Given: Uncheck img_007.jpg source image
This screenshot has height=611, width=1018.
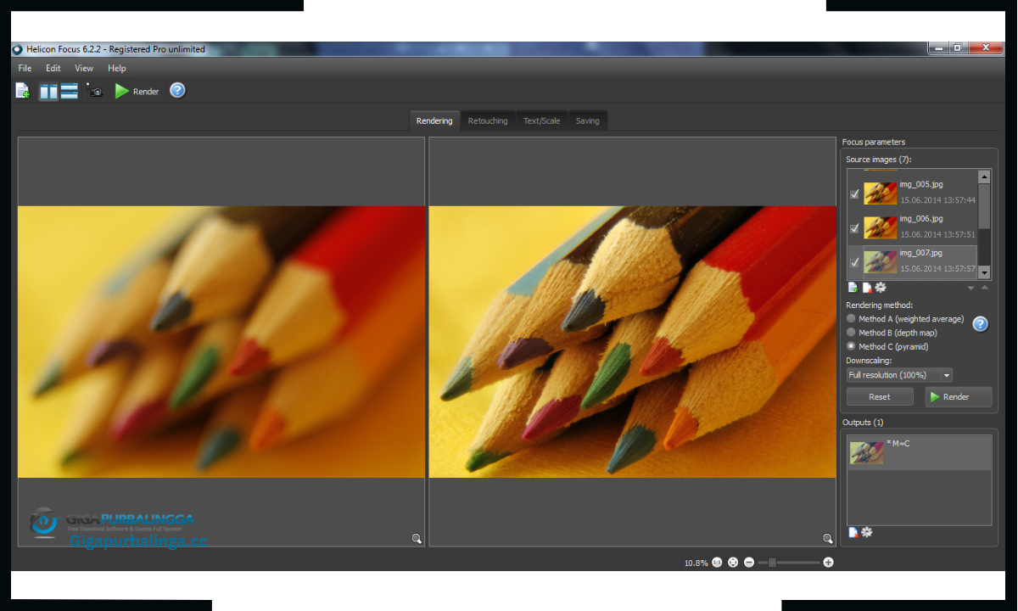Looking at the screenshot, I should tap(854, 262).
